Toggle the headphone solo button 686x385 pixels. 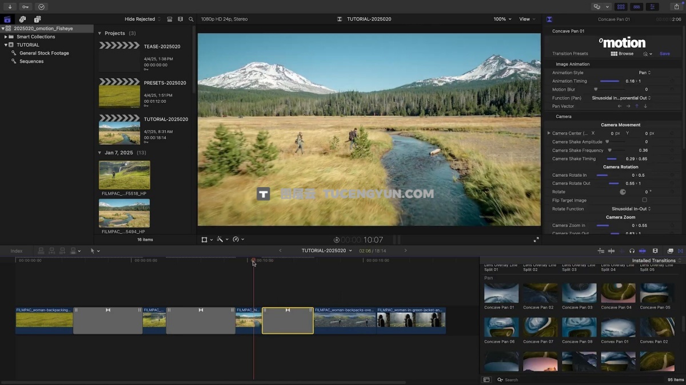coord(632,251)
